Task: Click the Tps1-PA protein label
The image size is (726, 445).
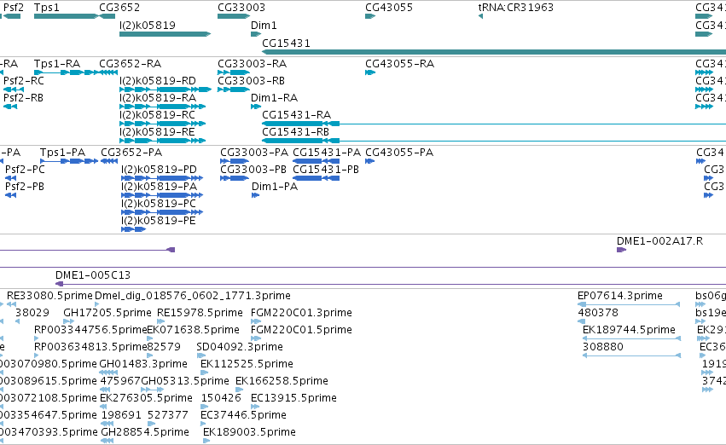Action: pyautogui.click(x=62, y=153)
